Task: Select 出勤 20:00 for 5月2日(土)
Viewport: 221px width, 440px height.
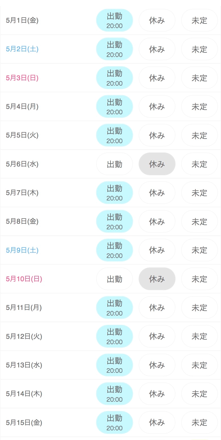Action: pyautogui.click(x=114, y=49)
